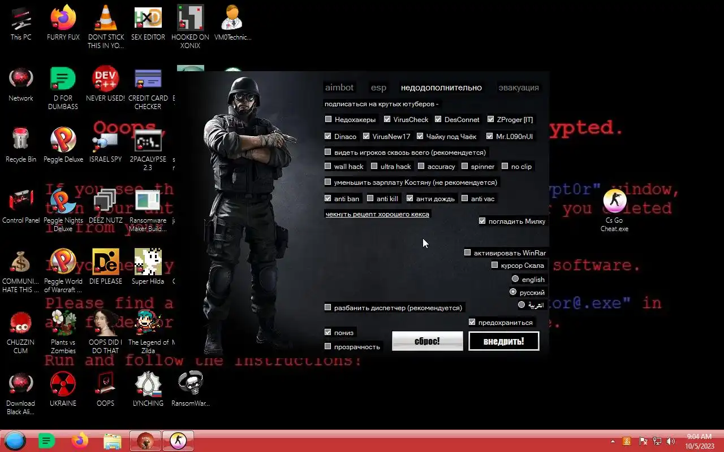Viewport: 724px width, 452px height.
Task: Check the курсор Скала checkbox
Action: coord(494,265)
